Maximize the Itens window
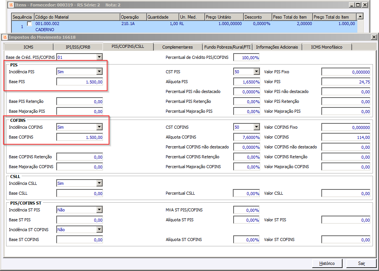Screen dimensions: 379x271 click(358, 5)
